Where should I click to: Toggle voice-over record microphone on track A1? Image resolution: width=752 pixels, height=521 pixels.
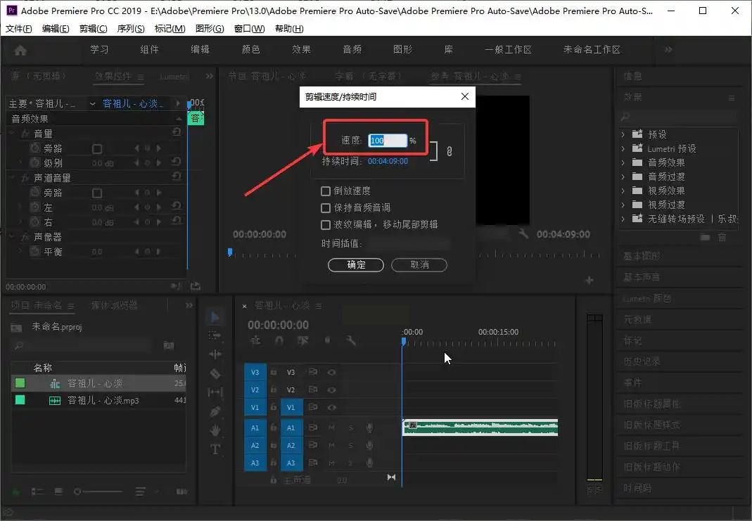[370, 427]
